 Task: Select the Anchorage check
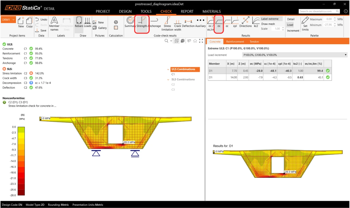pyautogui.click(x=154, y=22)
